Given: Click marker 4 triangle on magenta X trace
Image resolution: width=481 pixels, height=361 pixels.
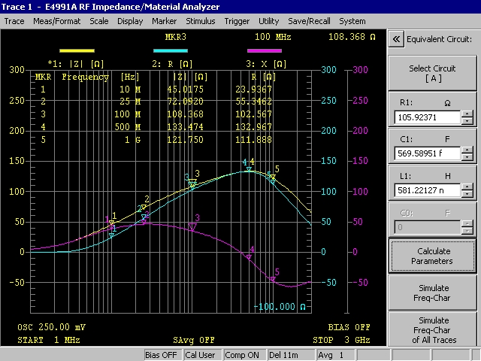Looking at the screenshot, I should coord(249,257).
